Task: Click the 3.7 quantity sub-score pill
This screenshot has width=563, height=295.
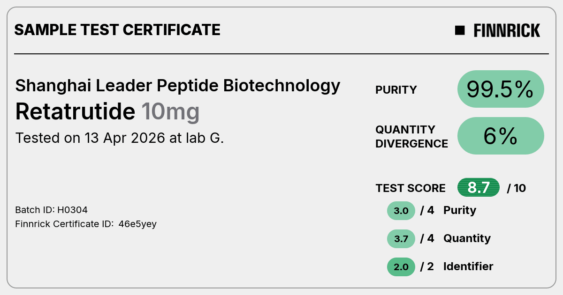Action: (401, 239)
